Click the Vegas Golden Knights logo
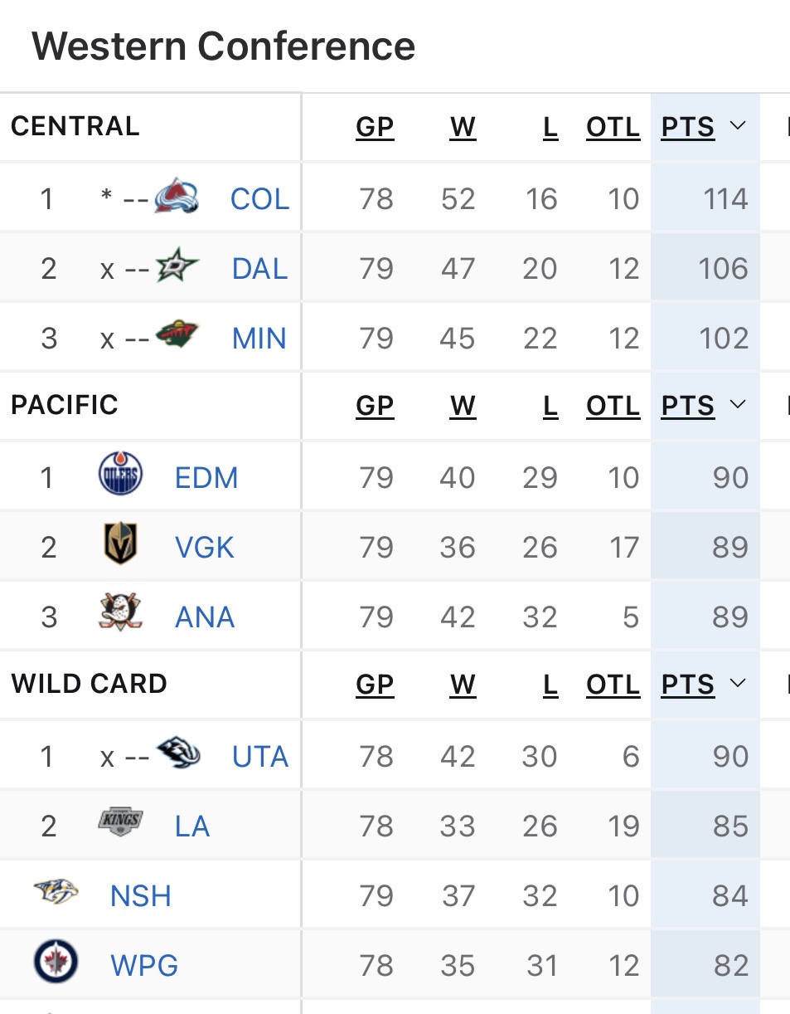 [x=120, y=545]
